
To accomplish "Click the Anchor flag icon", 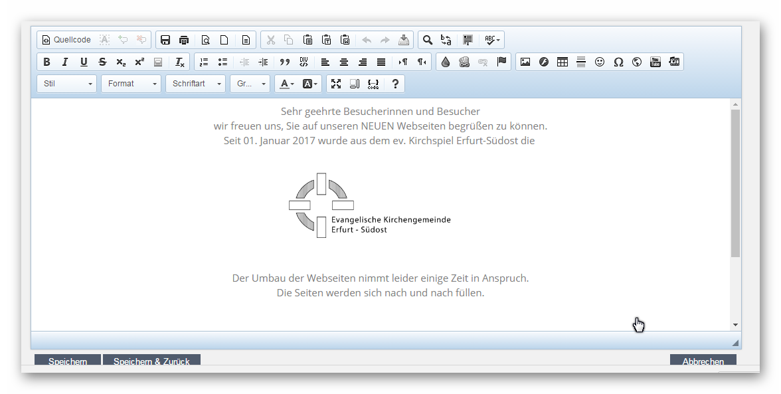I will point(501,62).
